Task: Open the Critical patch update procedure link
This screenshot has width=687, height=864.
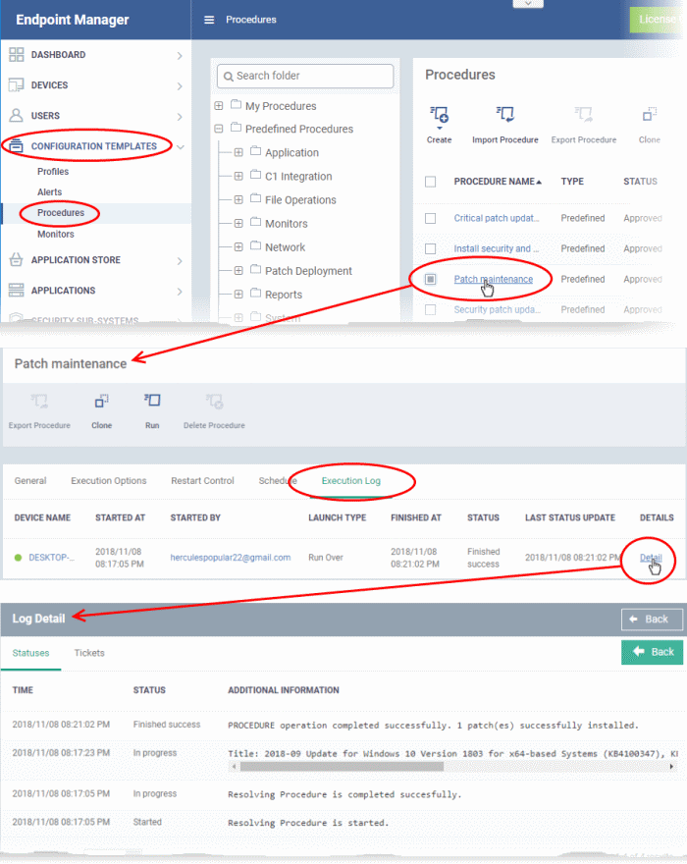Action: tap(497, 218)
